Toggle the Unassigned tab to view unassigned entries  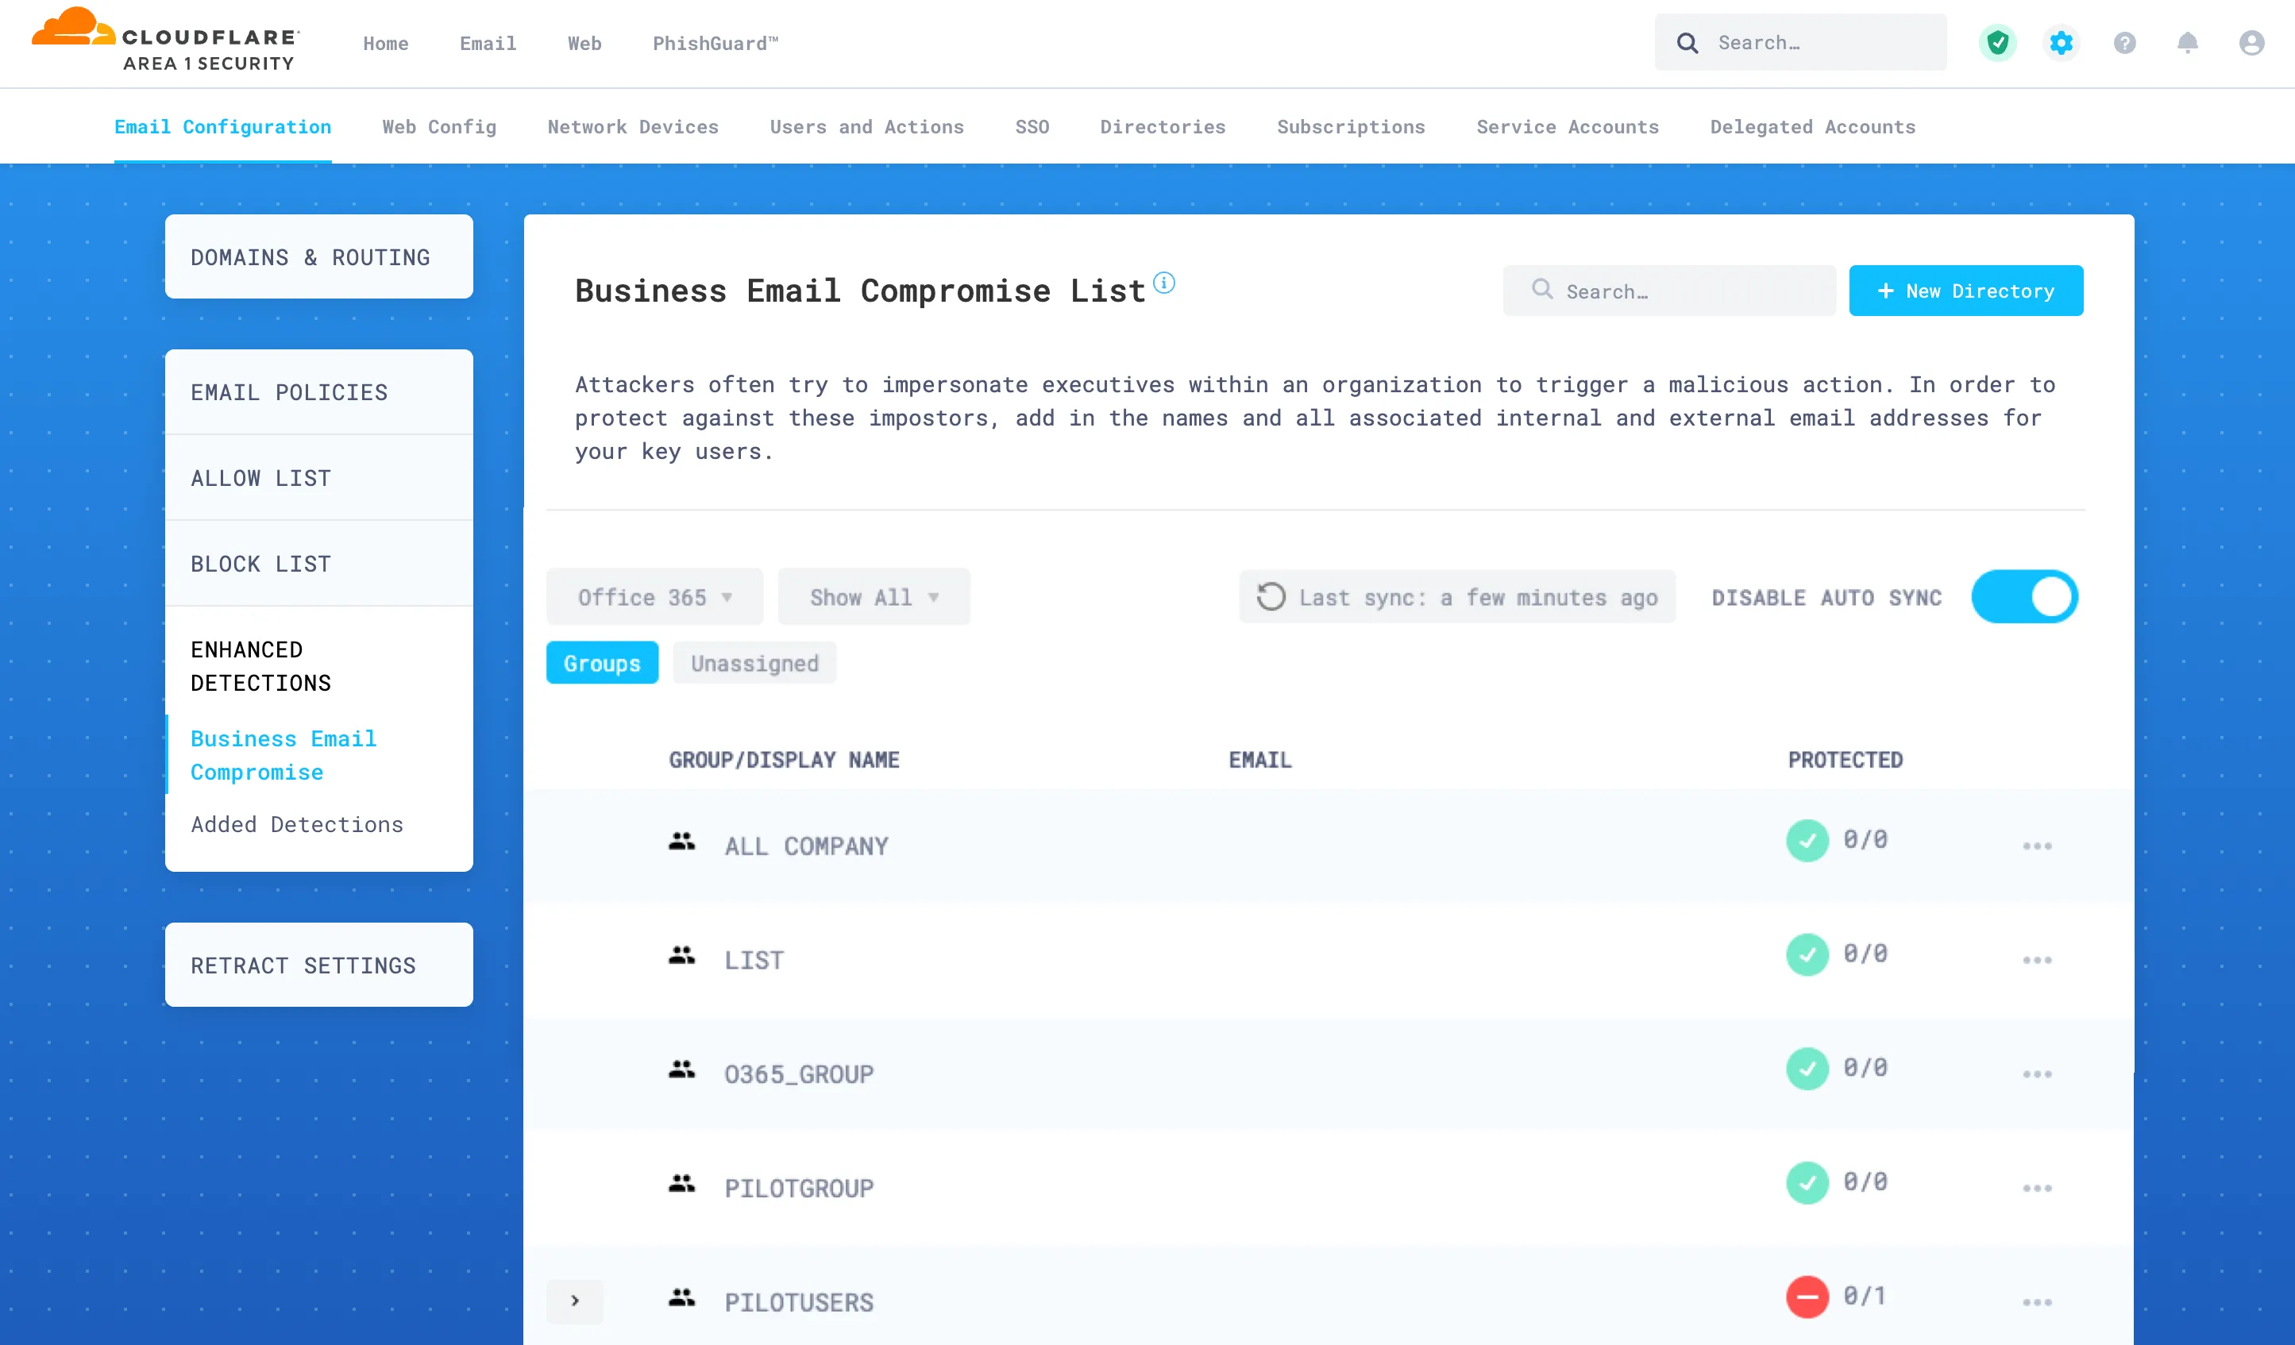[754, 661]
